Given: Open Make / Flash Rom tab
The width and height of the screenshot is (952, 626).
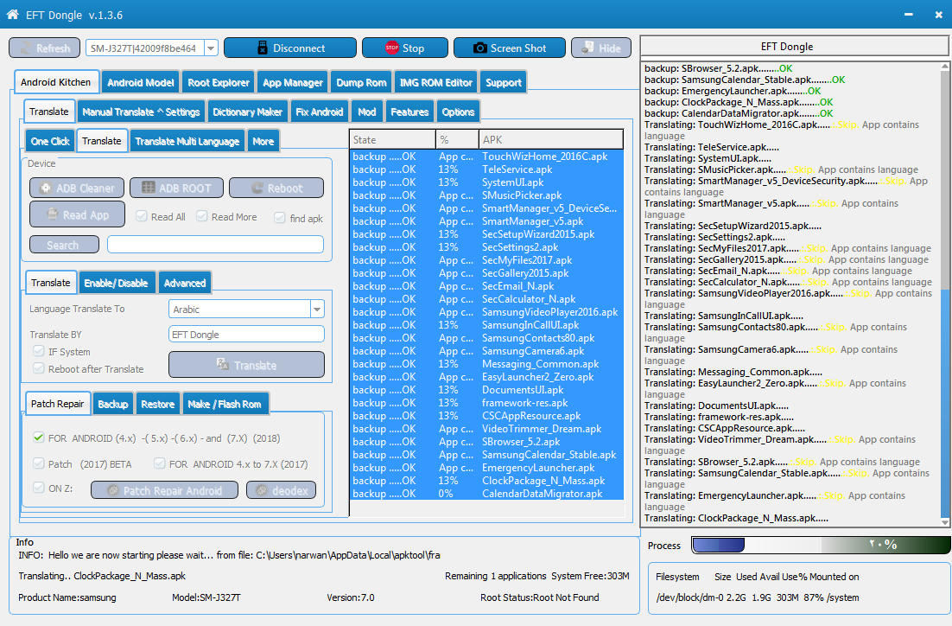Looking at the screenshot, I should 225,404.
